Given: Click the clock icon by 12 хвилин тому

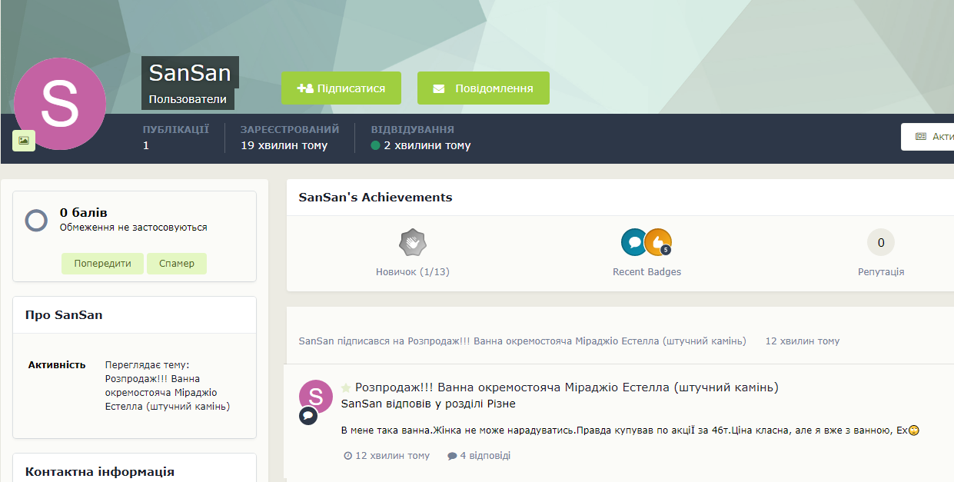Looking at the screenshot, I should click(x=347, y=456).
